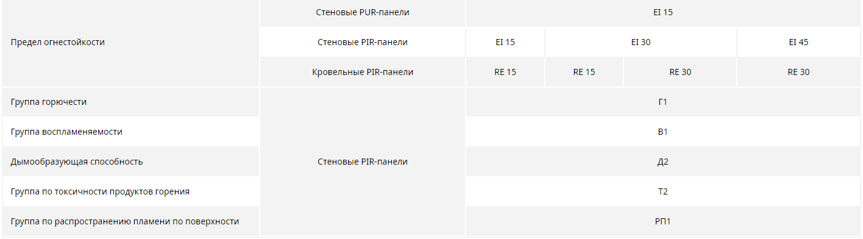Click the first RE 30 cell
863x239 pixels.
coord(680,72)
